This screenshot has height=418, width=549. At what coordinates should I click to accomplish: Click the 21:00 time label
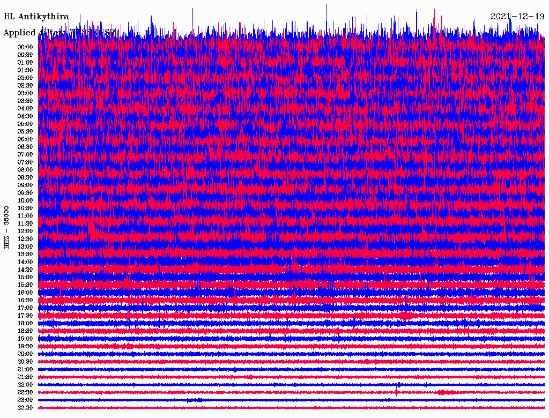click(x=25, y=370)
